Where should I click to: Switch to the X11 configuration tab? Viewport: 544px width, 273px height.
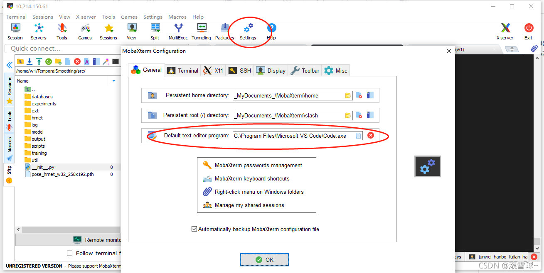214,71
